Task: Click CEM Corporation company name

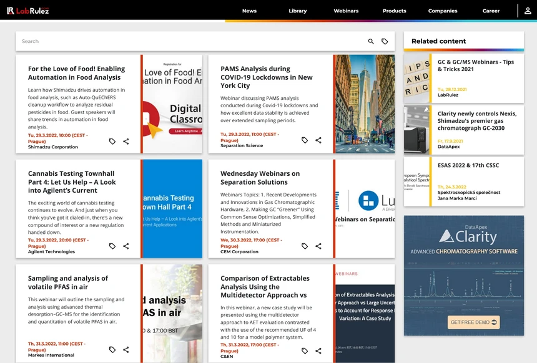Action: click(x=239, y=252)
